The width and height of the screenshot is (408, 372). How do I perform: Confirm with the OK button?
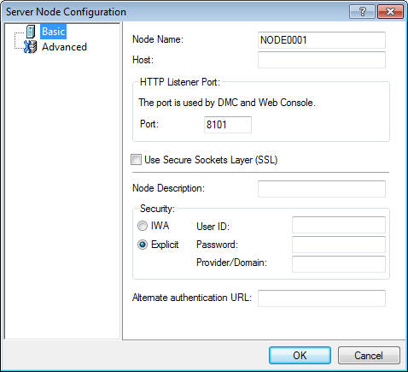coord(300,356)
